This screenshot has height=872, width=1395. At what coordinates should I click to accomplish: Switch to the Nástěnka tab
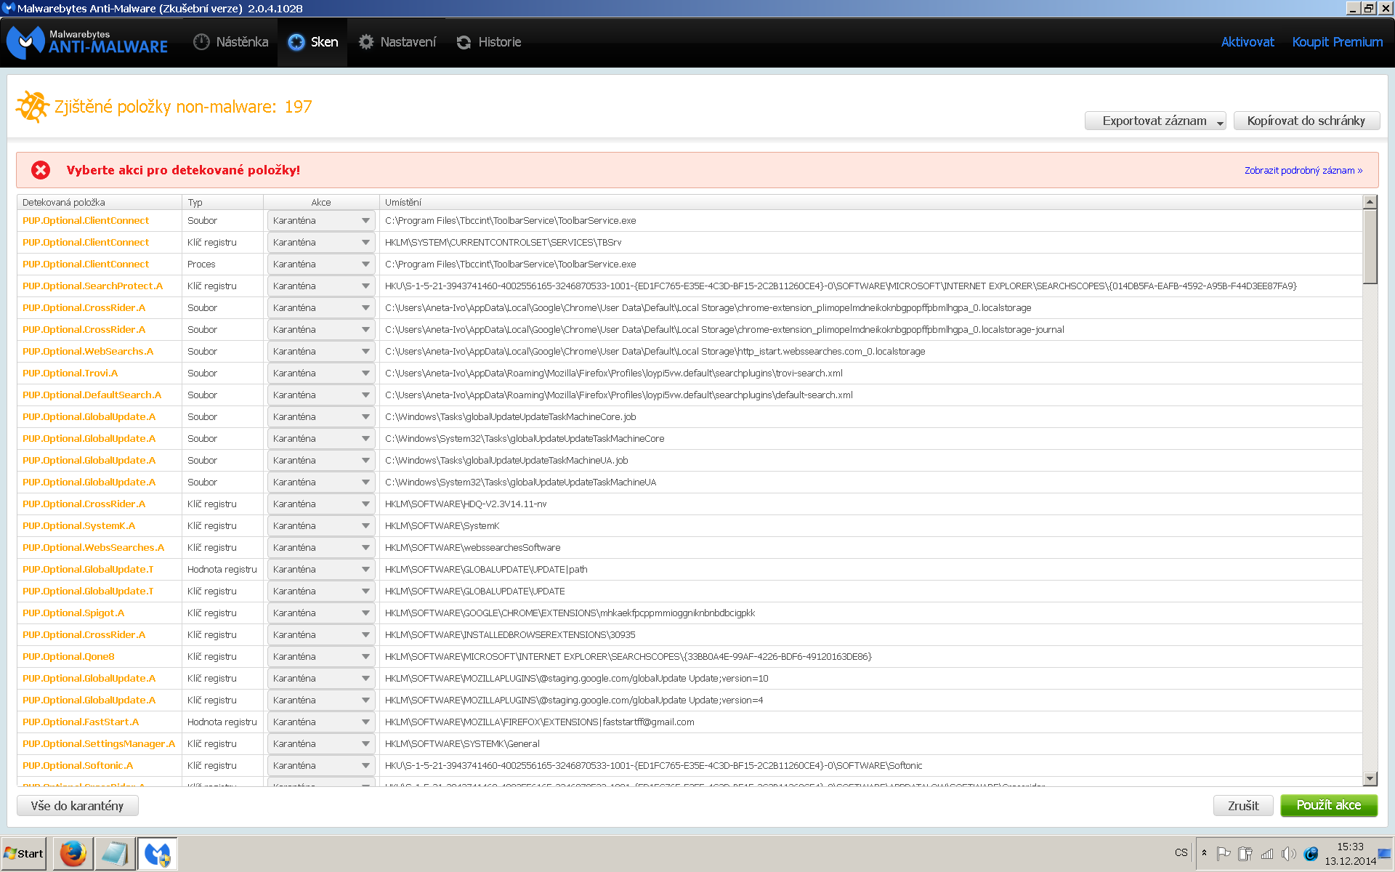pos(231,42)
